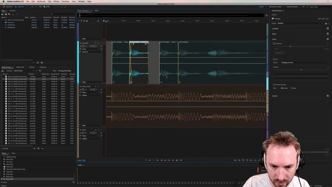
Task: Open the EQ Preset Background Voice dropdown
Action: pyautogui.click(x=305, y=63)
